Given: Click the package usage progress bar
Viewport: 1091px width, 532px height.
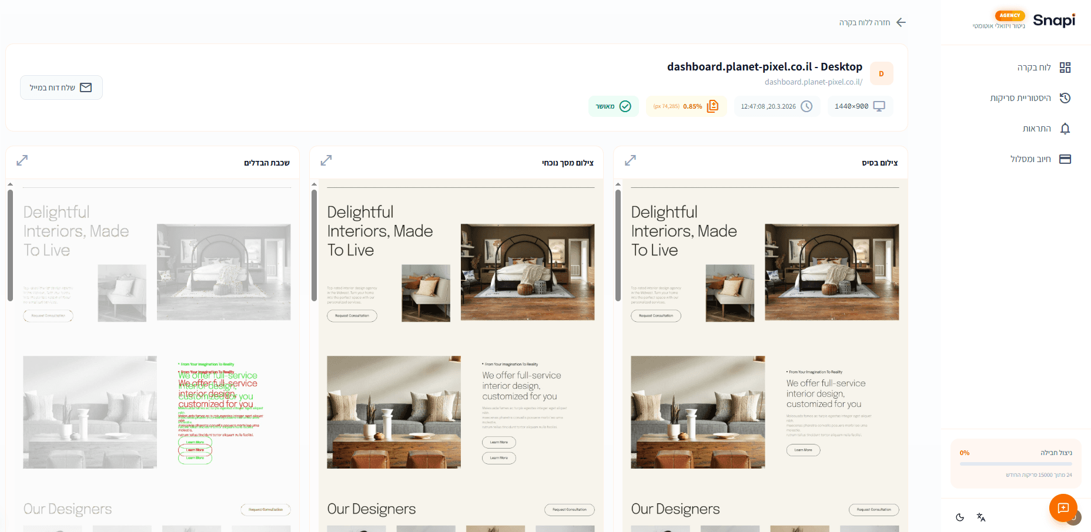Looking at the screenshot, I should click(1015, 464).
